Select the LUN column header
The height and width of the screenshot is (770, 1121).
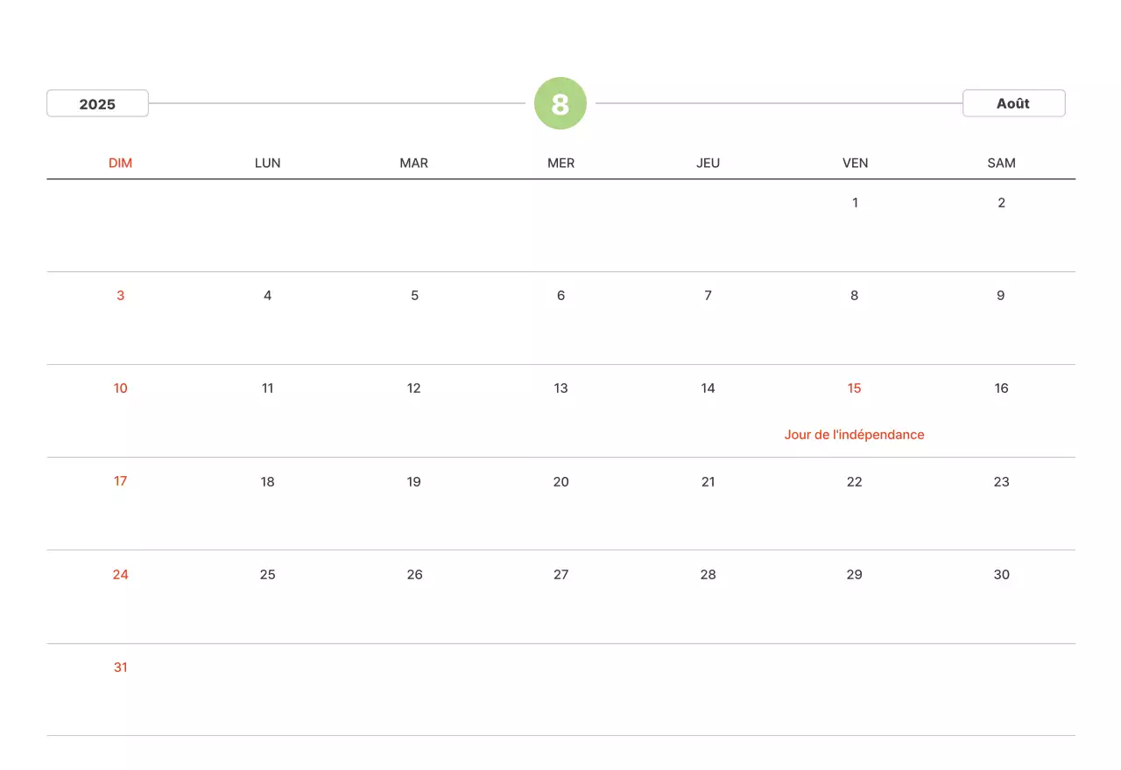267,163
